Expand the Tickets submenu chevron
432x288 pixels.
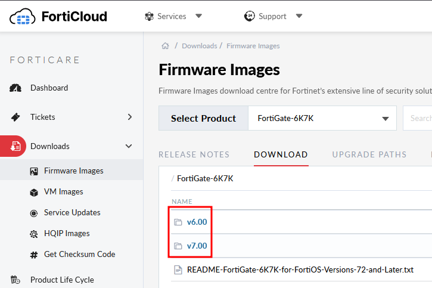tap(130, 117)
